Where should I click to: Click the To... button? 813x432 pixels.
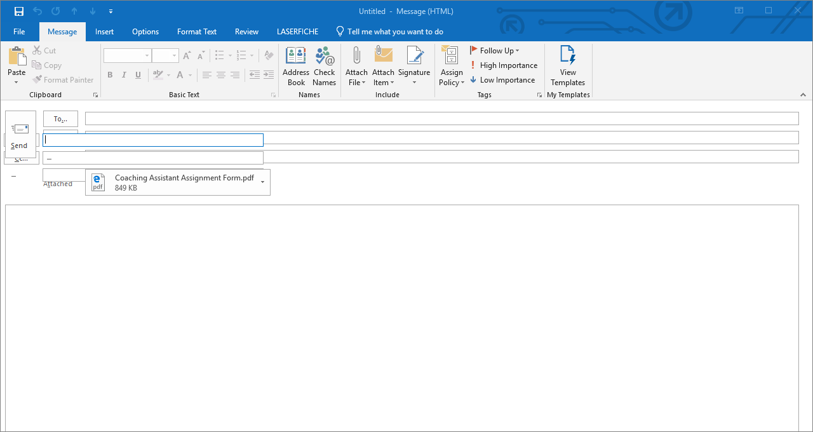pos(60,119)
